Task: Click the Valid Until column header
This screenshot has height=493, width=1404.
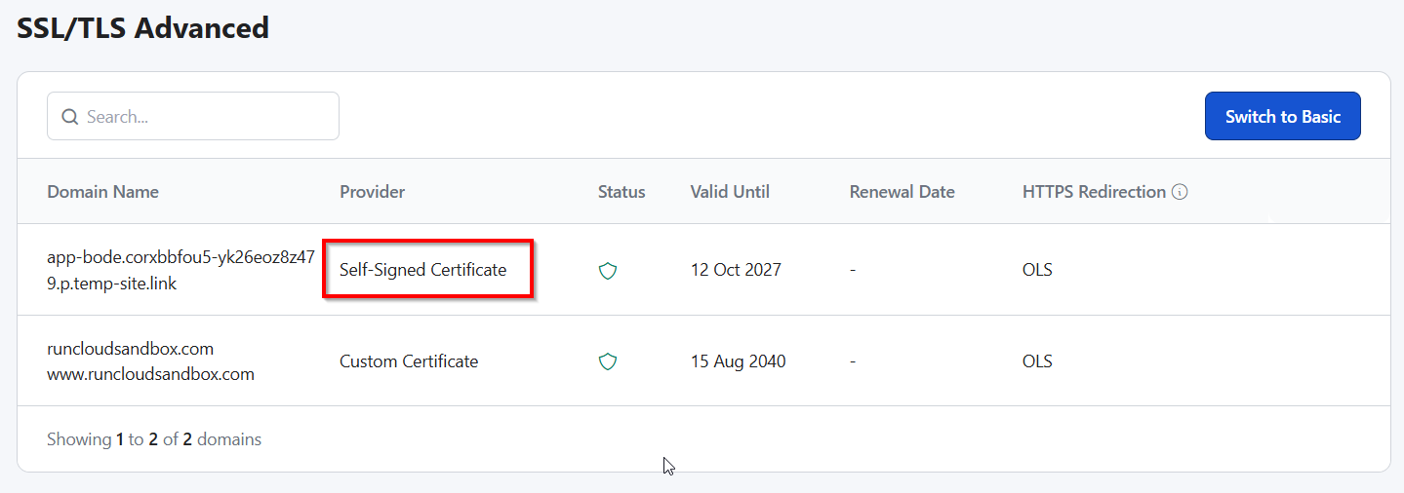Action: click(x=730, y=192)
